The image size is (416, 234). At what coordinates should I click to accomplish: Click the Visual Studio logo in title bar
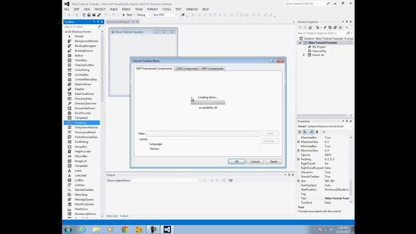point(67,4)
